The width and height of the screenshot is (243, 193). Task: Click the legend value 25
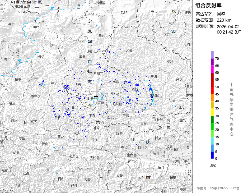click(x=217, y=123)
